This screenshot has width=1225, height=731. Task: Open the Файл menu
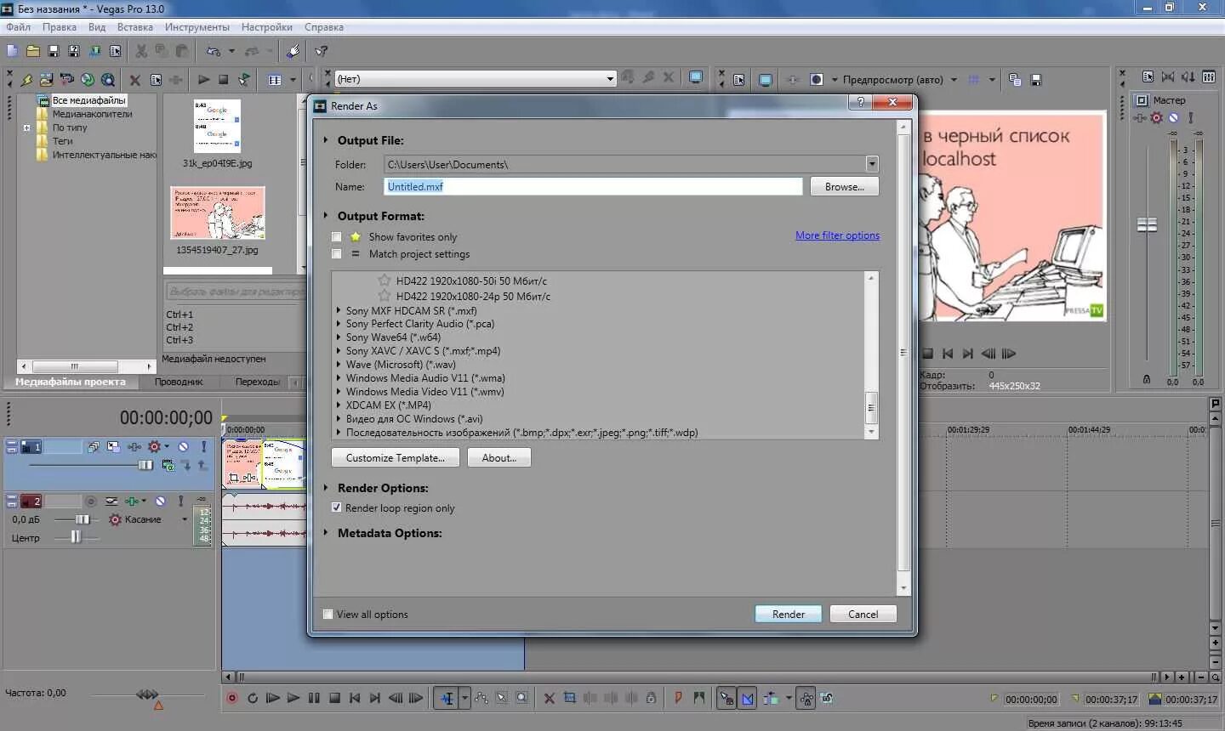pyautogui.click(x=19, y=27)
